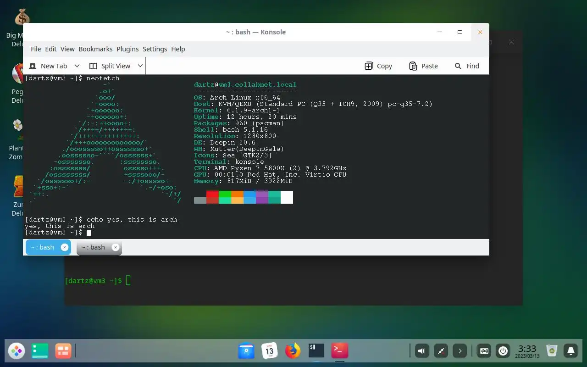
Task: Click the Copy toolbar button
Action: click(378, 66)
